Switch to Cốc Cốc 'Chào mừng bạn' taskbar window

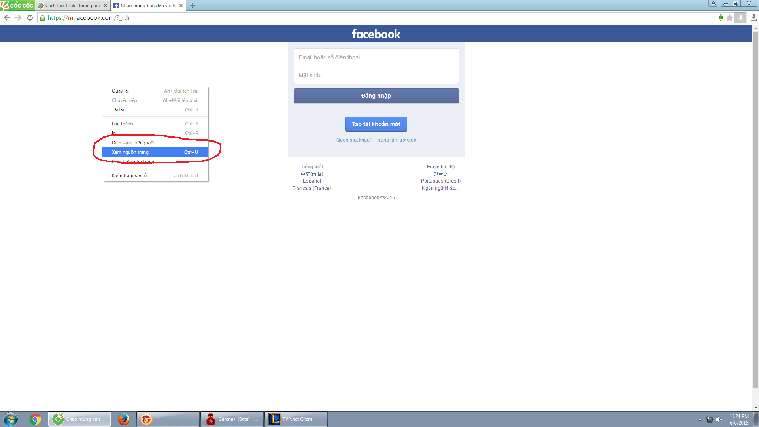pos(79,419)
